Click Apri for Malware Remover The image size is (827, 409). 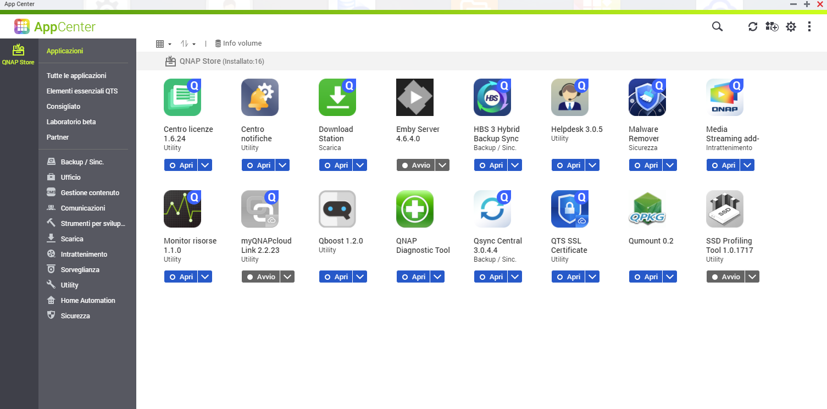pyautogui.click(x=646, y=165)
